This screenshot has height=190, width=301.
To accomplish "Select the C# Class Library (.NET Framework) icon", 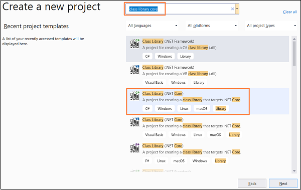I will 134,44.
